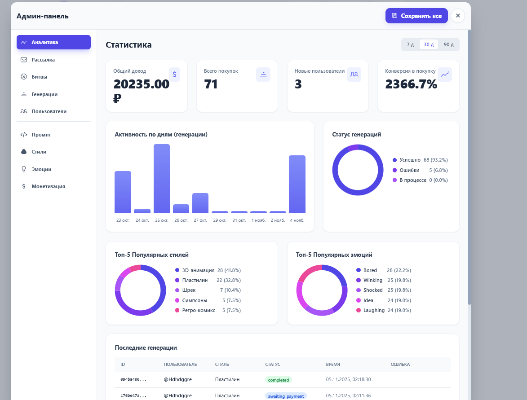
Task: Click the timestamp 05.11.2025, 02:18:30
Action: [x=348, y=379]
